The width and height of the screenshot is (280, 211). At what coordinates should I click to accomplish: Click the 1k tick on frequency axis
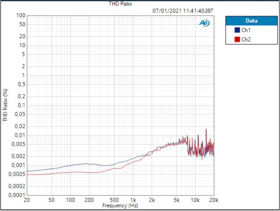point(133,200)
